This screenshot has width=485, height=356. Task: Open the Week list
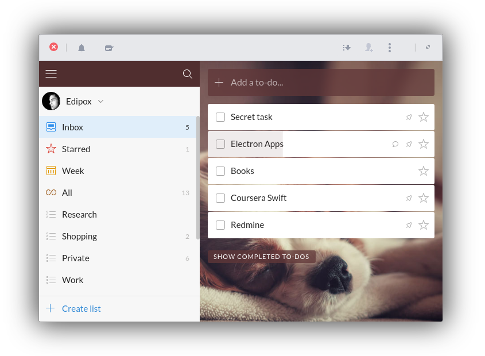click(x=118, y=171)
